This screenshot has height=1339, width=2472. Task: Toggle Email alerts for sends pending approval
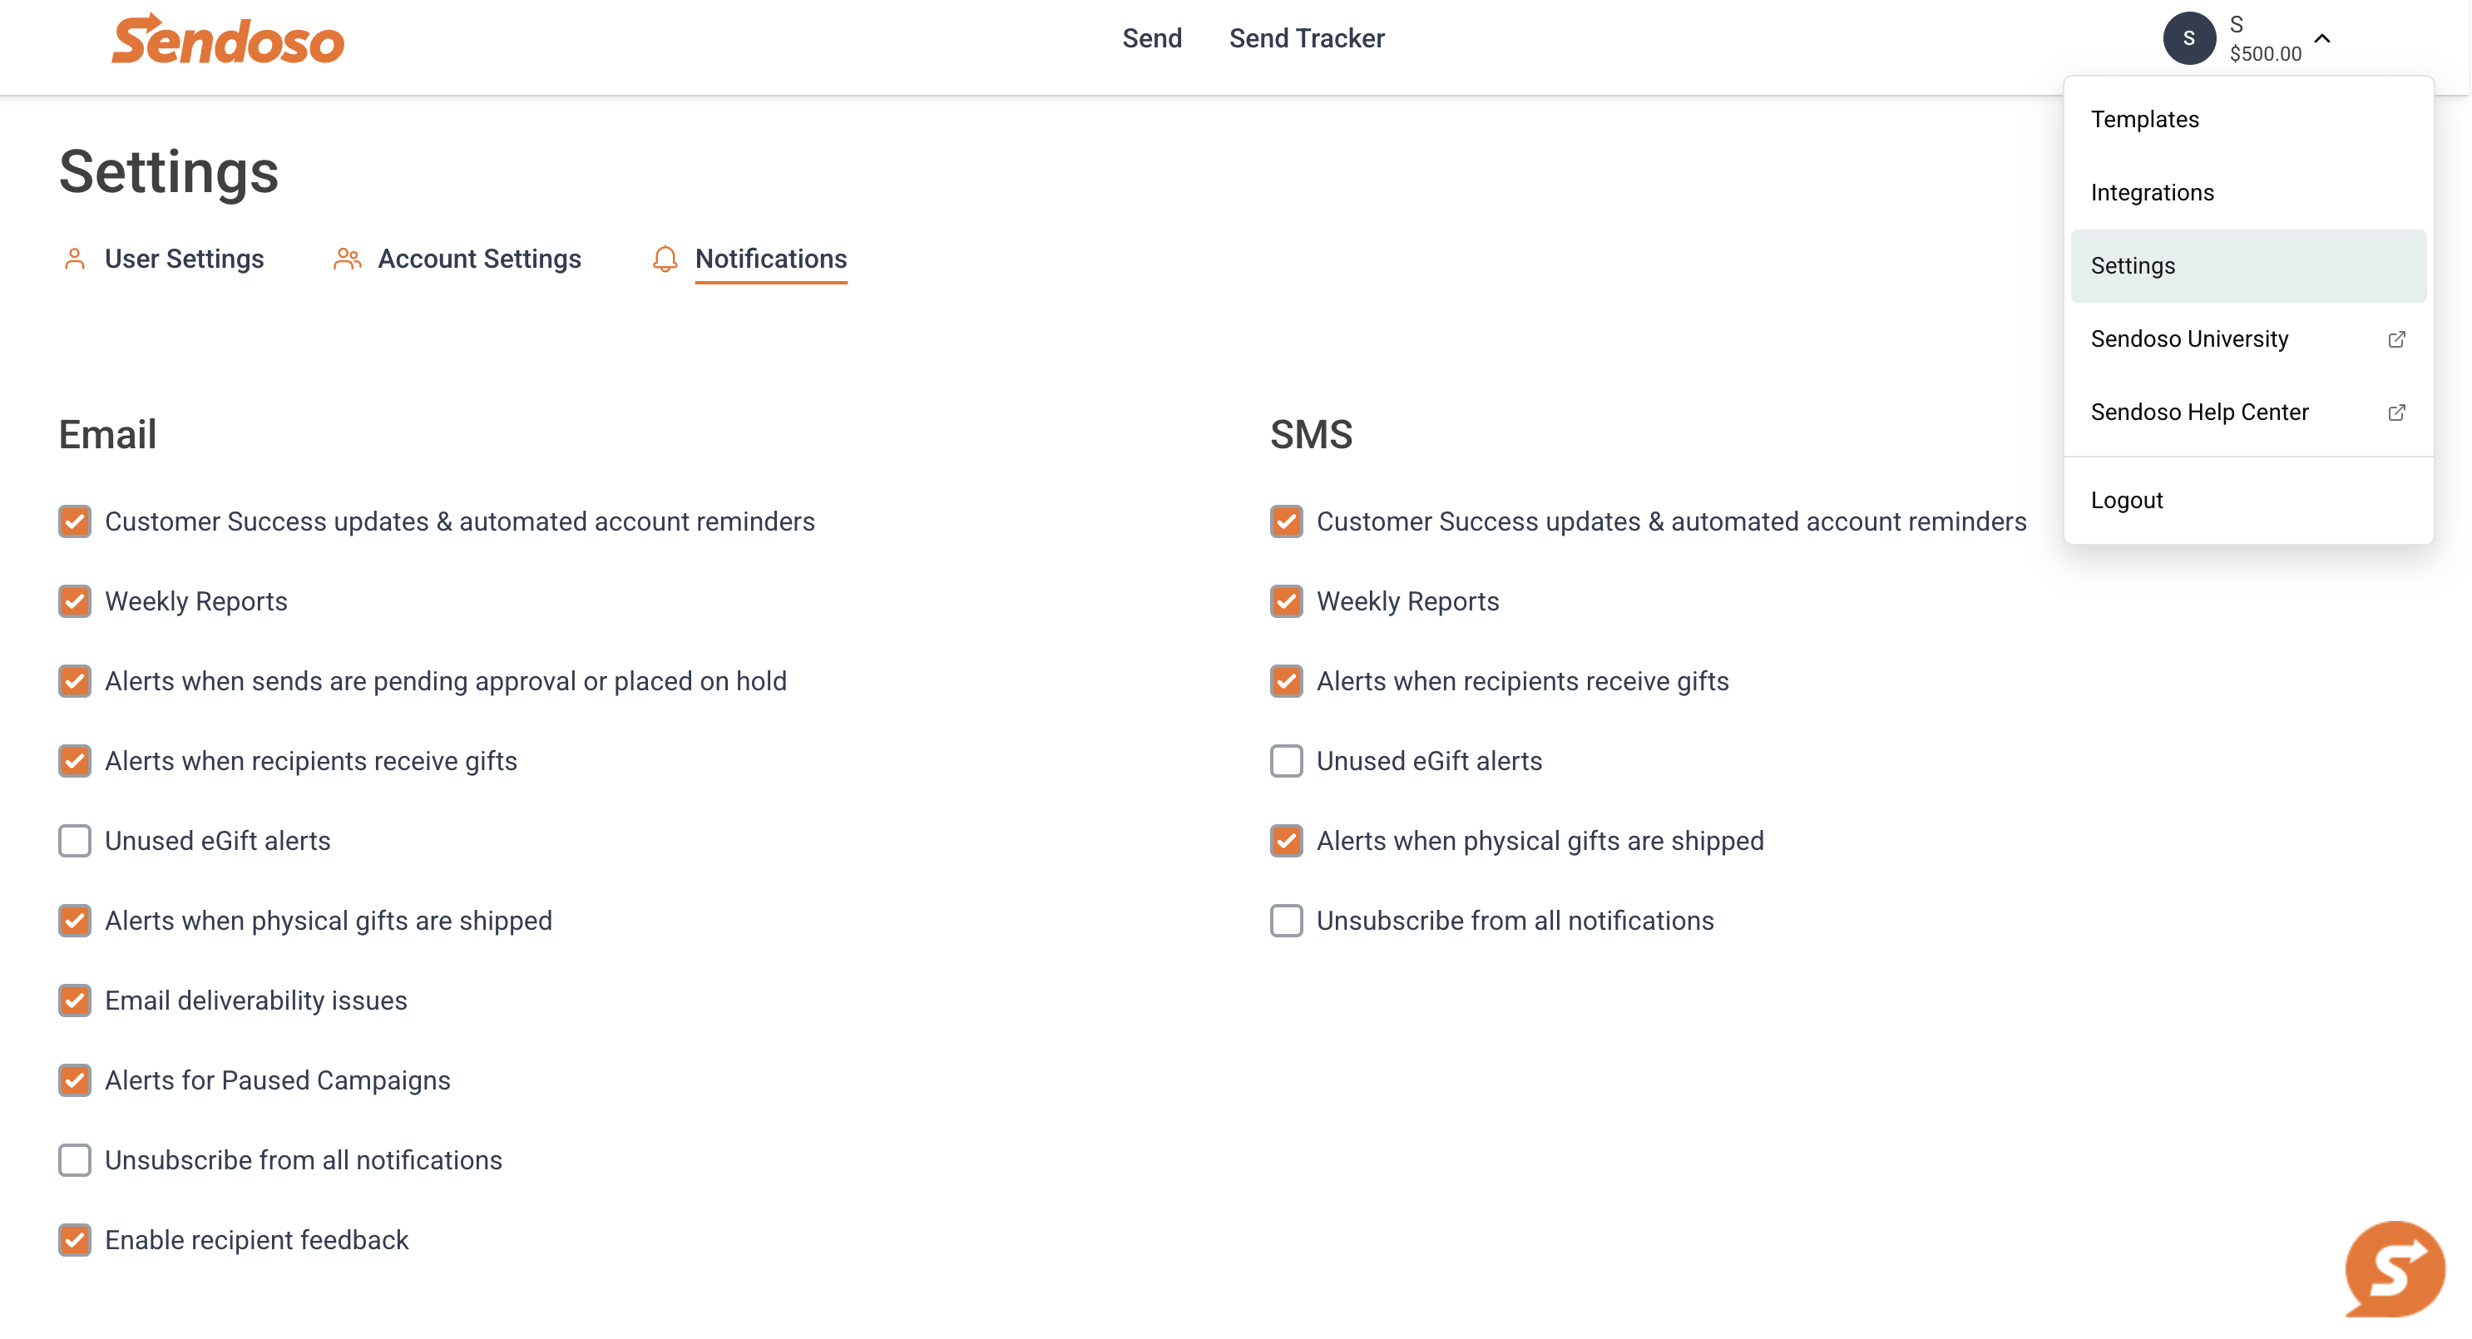pos(75,681)
